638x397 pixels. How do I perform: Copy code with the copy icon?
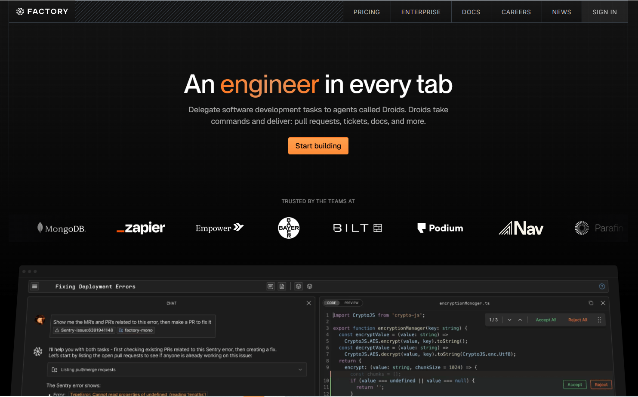click(x=591, y=303)
